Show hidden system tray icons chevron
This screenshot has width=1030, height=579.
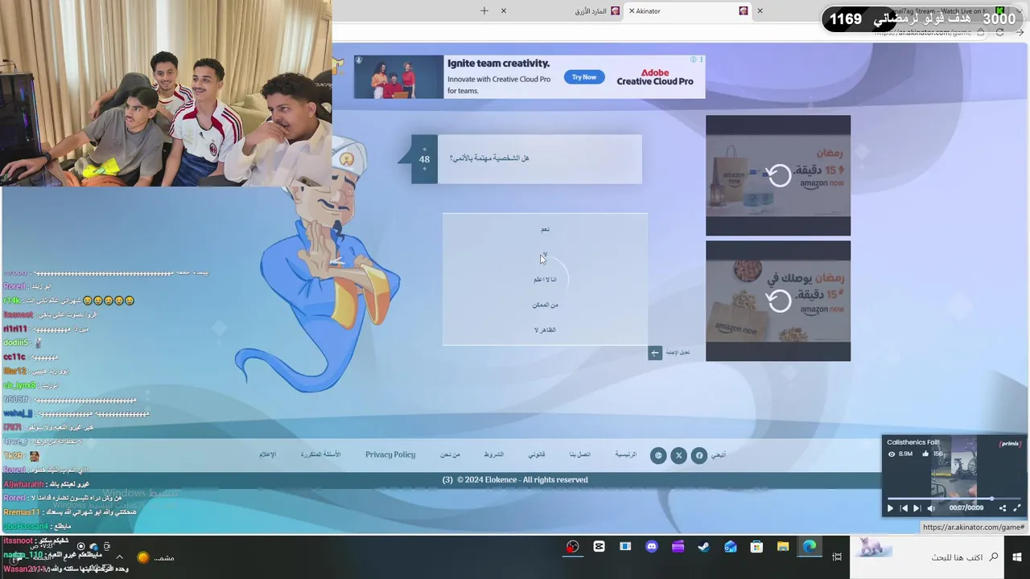click(119, 556)
